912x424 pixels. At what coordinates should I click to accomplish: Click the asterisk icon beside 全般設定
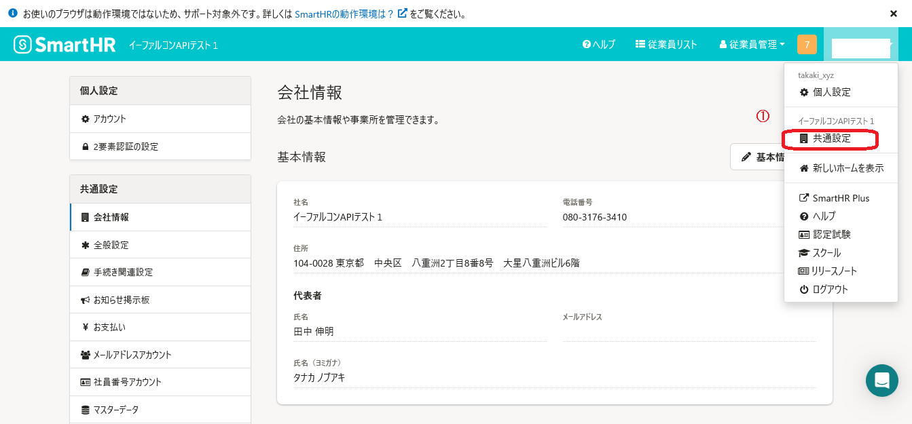point(85,245)
